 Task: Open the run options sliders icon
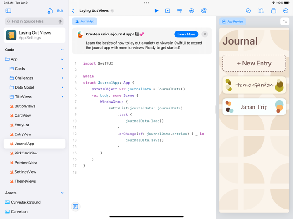click(x=180, y=10)
